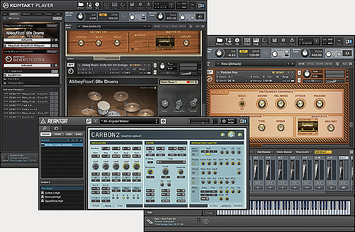Click Add Channel button in output mixer
355x232 pixels.
pos(264,152)
